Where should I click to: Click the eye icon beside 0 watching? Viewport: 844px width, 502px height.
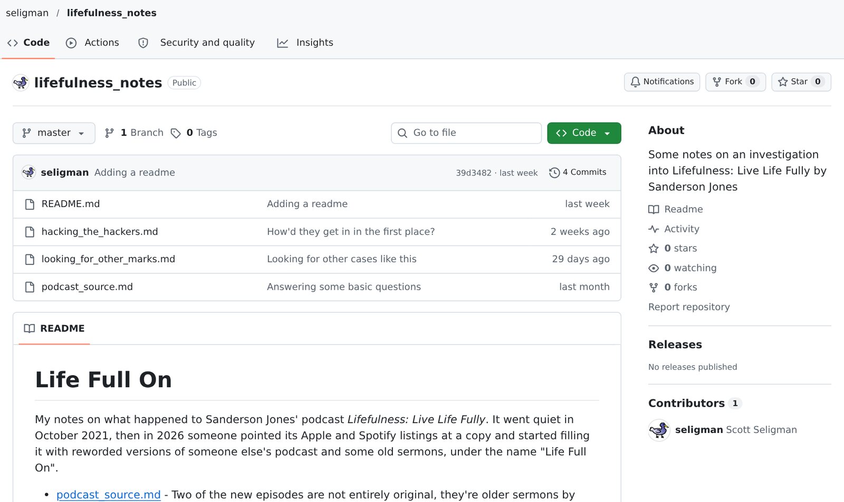point(654,268)
